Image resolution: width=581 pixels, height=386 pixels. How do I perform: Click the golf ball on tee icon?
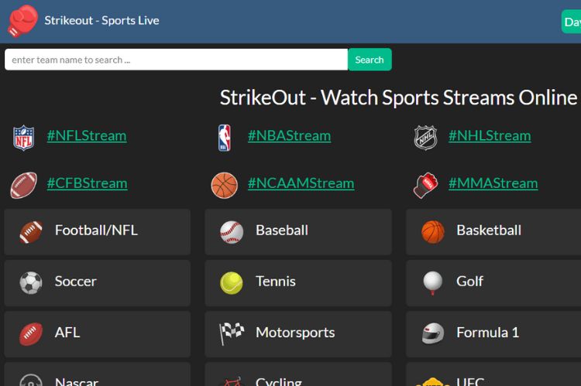click(433, 283)
